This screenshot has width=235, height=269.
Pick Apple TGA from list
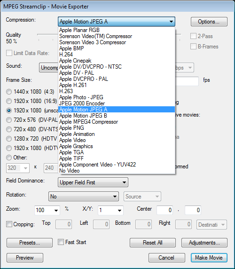(117, 152)
